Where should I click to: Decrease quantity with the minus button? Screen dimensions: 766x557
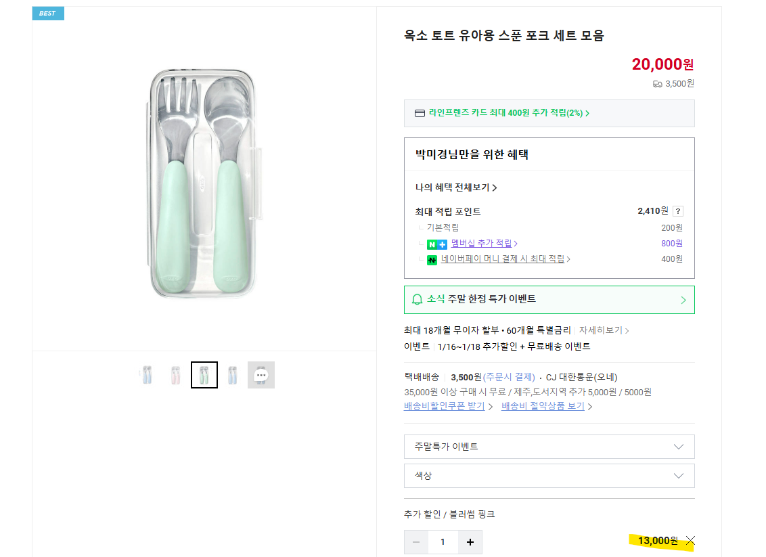[x=416, y=541]
